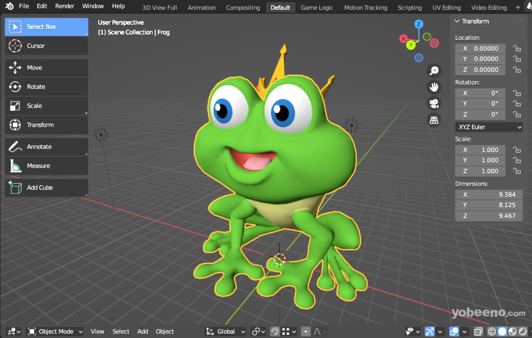Open the Edit menu
The height and width of the screenshot is (338, 532).
click(x=42, y=6)
